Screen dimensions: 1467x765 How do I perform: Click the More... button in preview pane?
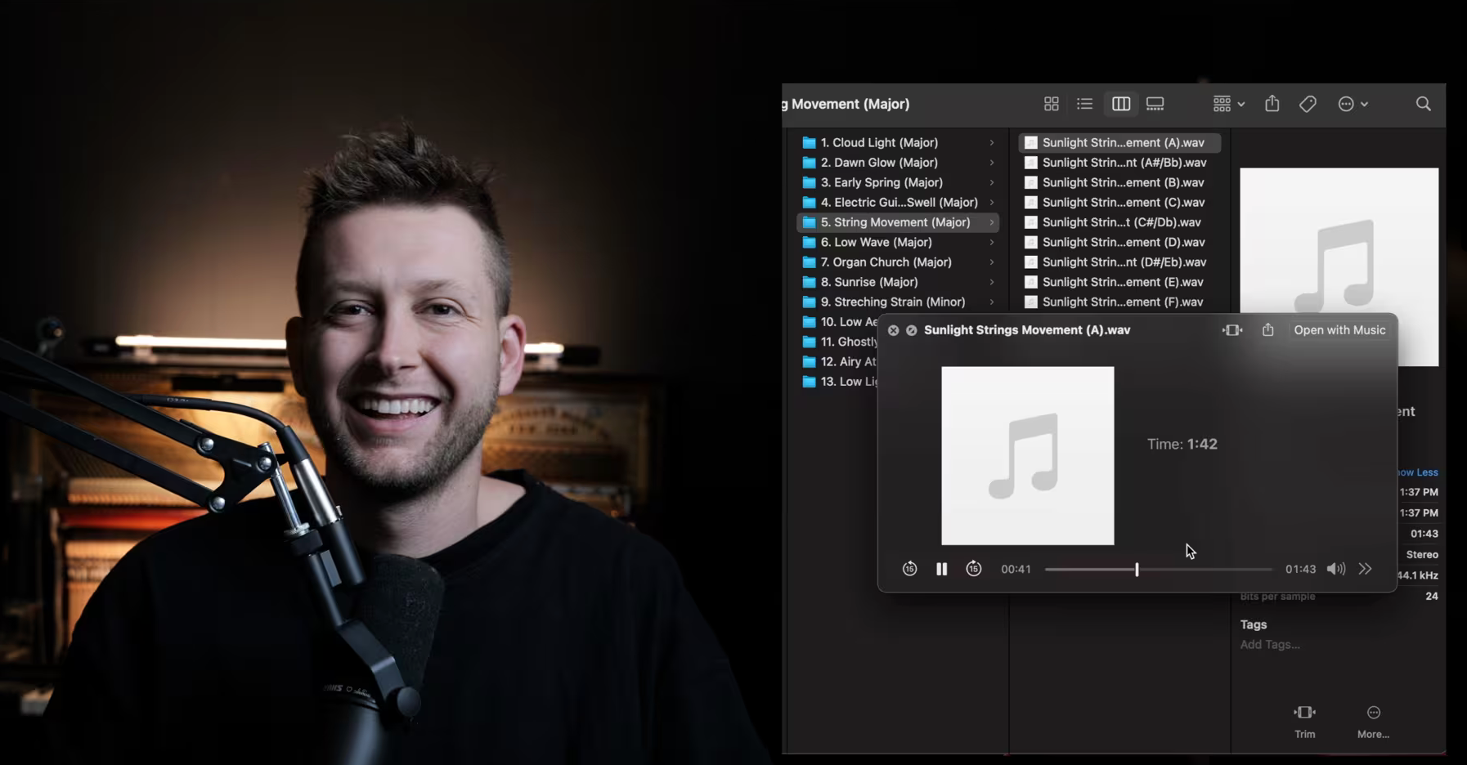(x=1373, y=722)
